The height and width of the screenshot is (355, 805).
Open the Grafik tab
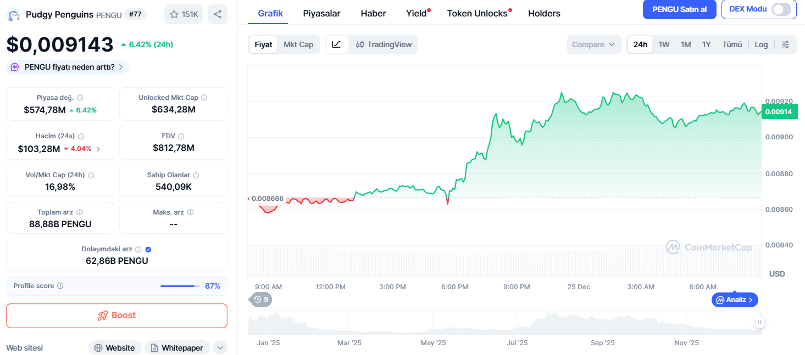point(270,13)
